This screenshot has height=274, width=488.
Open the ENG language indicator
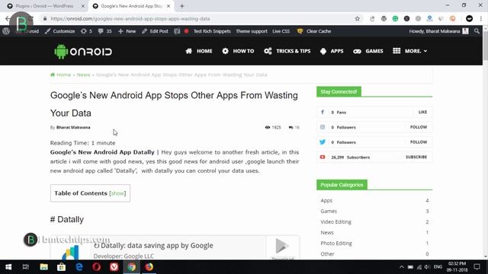[x=438, y=267]
